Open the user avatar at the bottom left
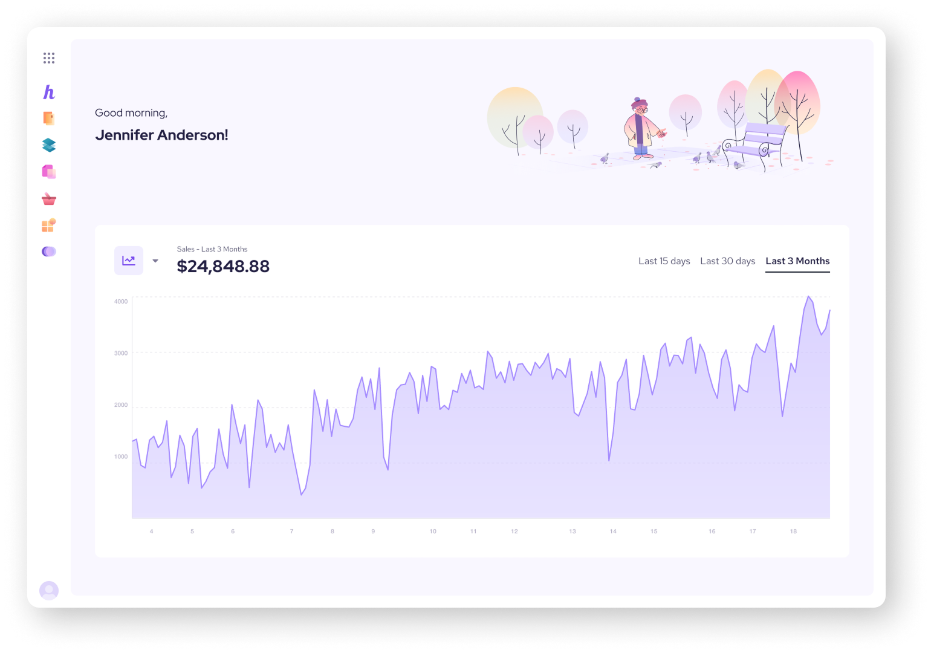931x653 pixels. 48,591
